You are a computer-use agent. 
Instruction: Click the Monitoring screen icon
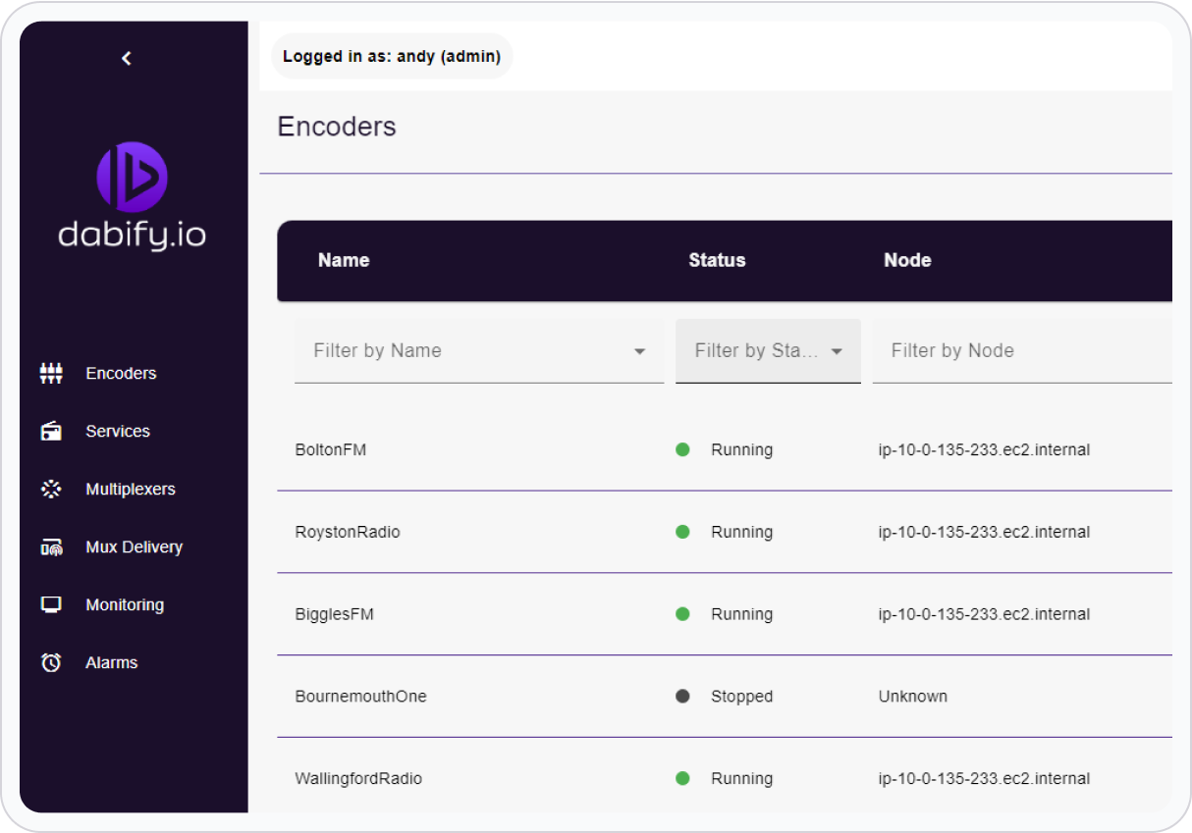[x=51, y=604]
